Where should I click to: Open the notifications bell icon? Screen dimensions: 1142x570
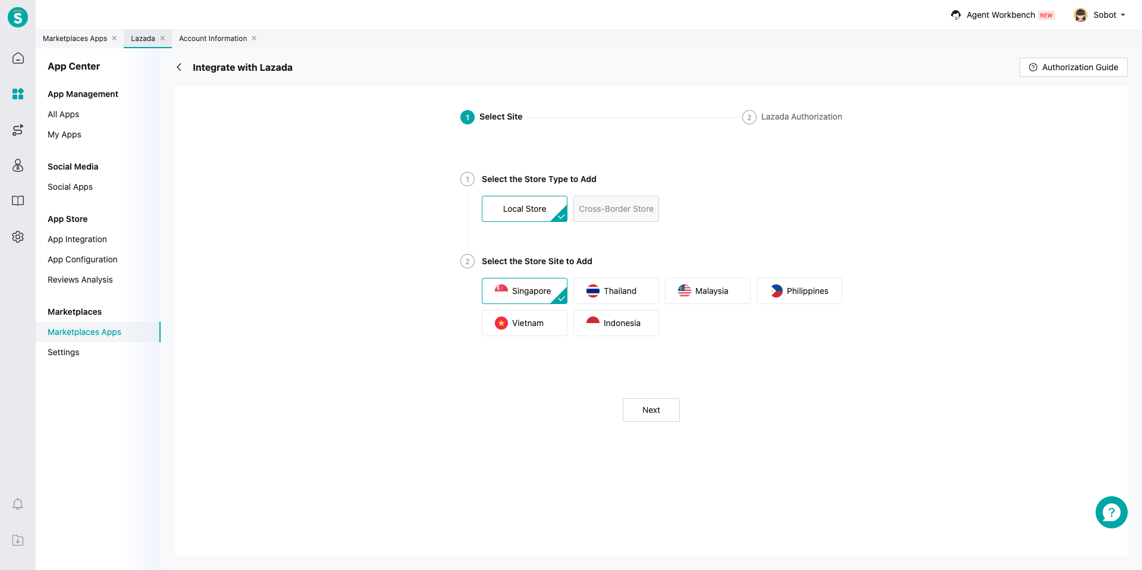[x=18, y=505]
